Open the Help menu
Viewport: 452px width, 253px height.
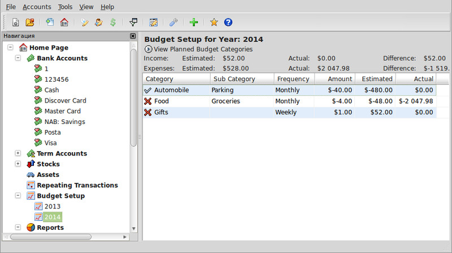(107, 7)
